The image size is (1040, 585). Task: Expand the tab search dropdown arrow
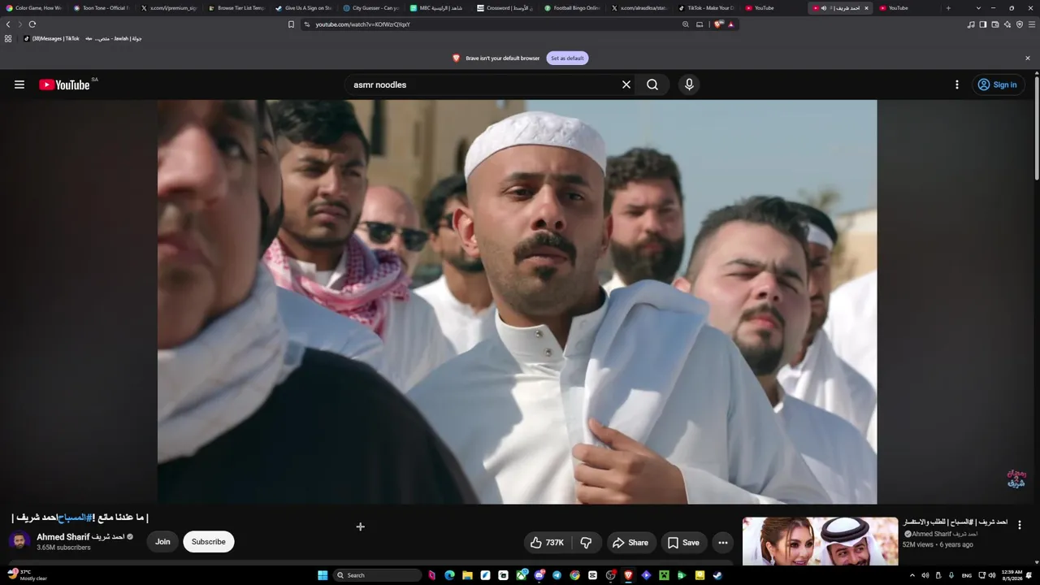click(978, 8)
